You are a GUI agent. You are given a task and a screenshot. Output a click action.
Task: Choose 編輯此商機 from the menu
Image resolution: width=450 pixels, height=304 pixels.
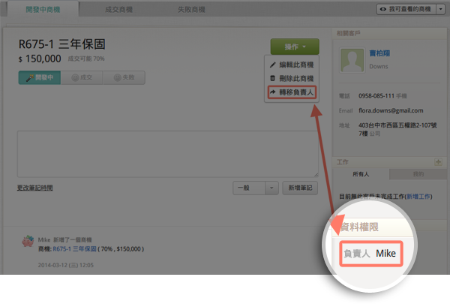click(292, 65)
